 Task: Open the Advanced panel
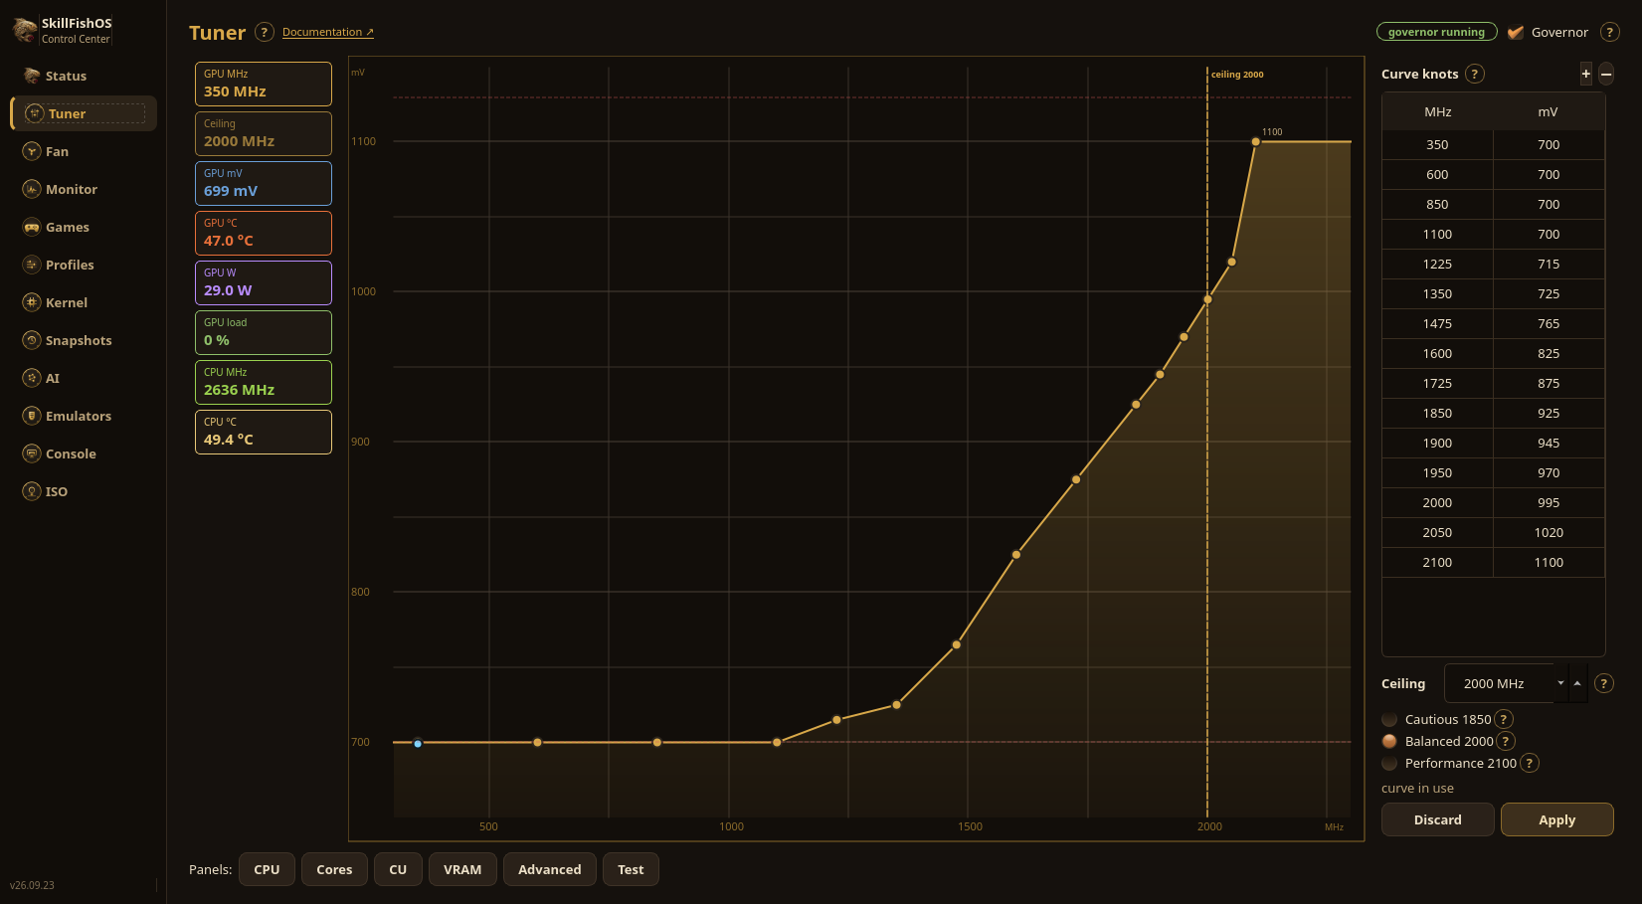[549, 869]
